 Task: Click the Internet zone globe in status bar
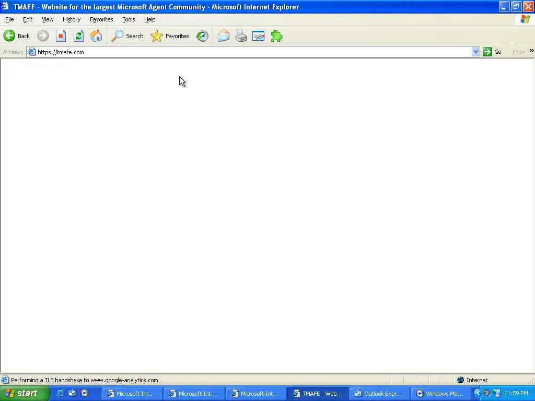pyautogui.click(x=461, y=380)
